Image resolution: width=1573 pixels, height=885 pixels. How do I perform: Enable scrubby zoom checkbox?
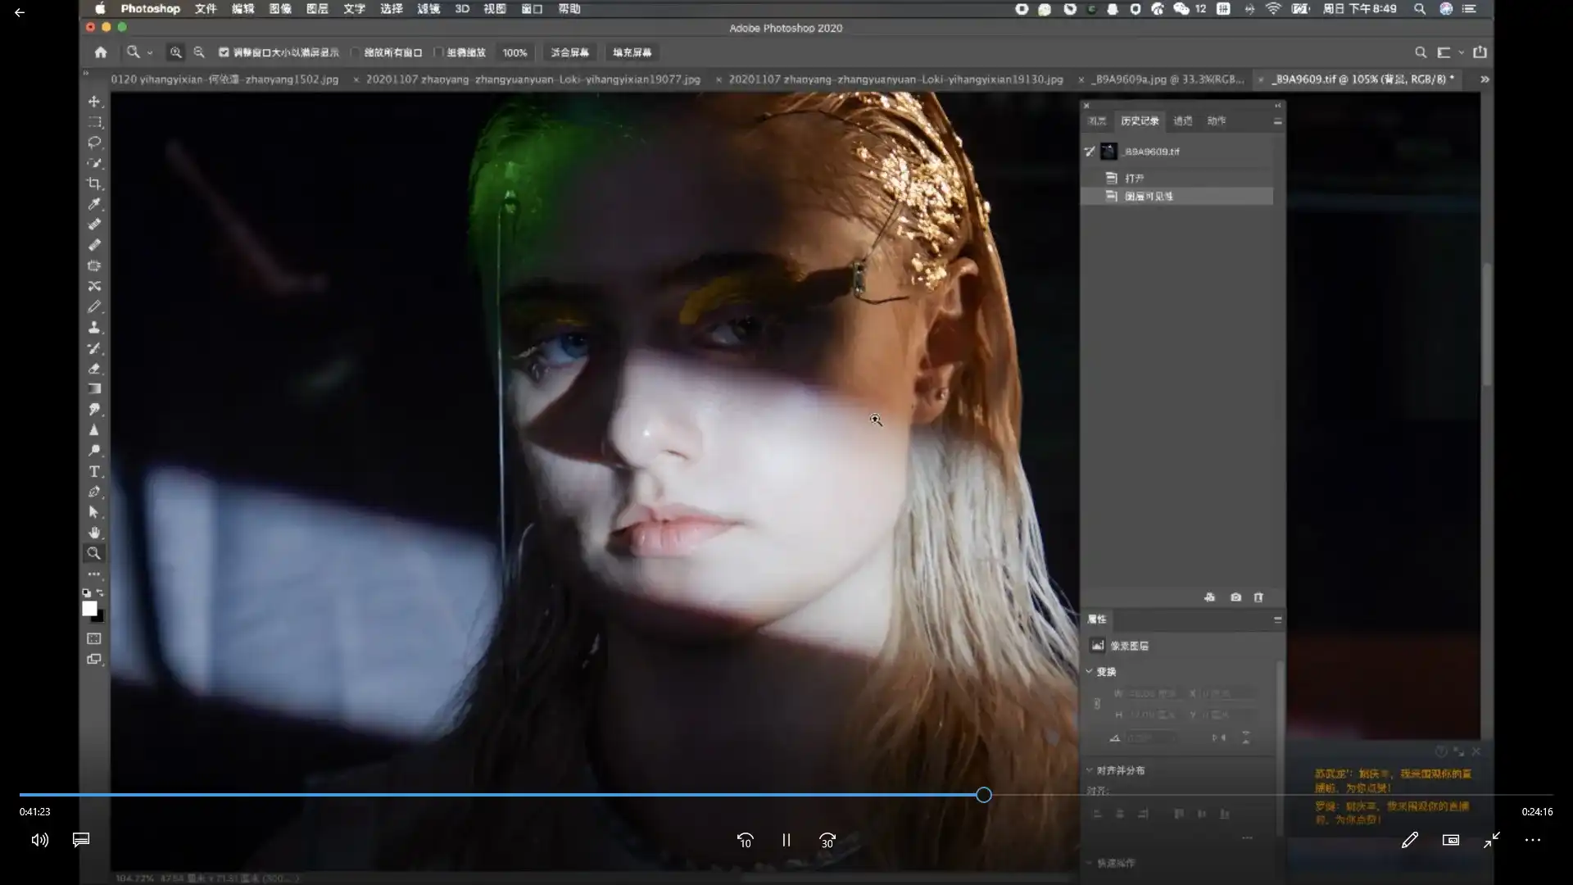438,52
